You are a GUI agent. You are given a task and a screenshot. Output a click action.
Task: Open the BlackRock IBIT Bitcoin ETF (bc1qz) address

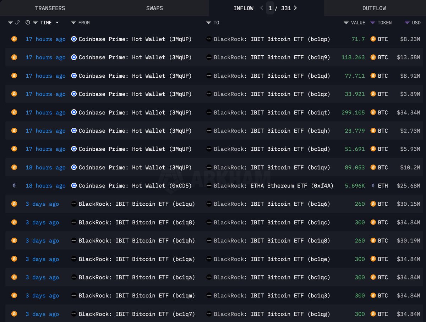272,94
